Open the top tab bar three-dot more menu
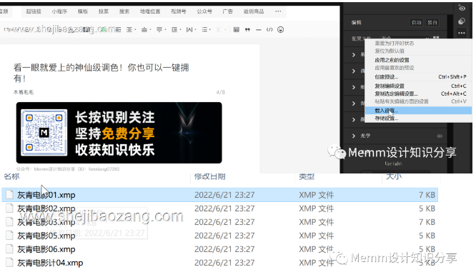 [278, 11]
